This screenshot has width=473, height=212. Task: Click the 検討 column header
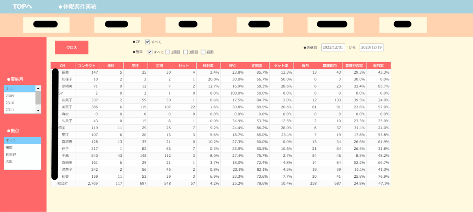[x=111, y=65]
